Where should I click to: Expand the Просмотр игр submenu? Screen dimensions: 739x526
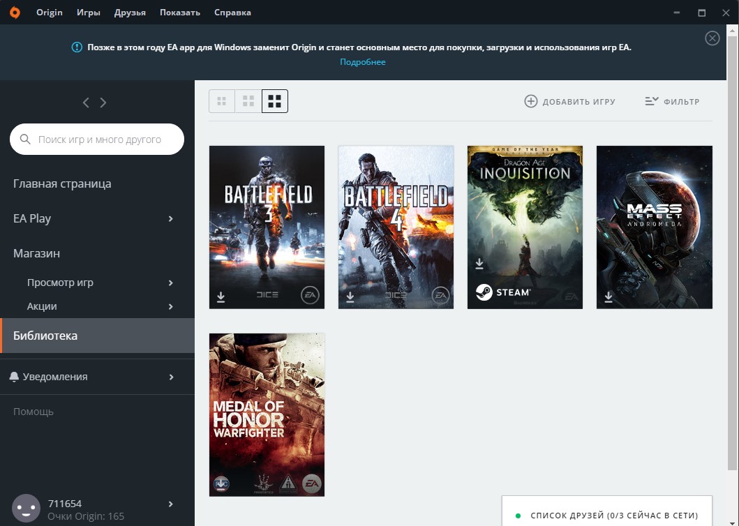click(170, 283)
